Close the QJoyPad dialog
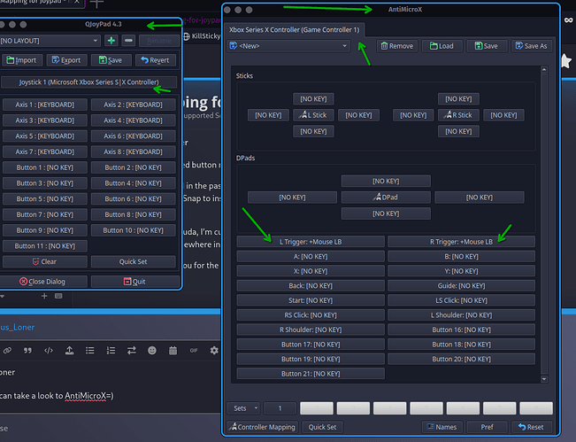The image size is (576, 442). tap(43, 282)
